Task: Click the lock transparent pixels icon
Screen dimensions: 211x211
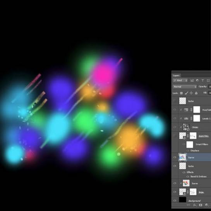Action: click(181, 93)
